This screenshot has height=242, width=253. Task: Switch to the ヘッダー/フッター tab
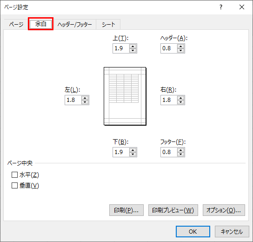tap(75, 24)
